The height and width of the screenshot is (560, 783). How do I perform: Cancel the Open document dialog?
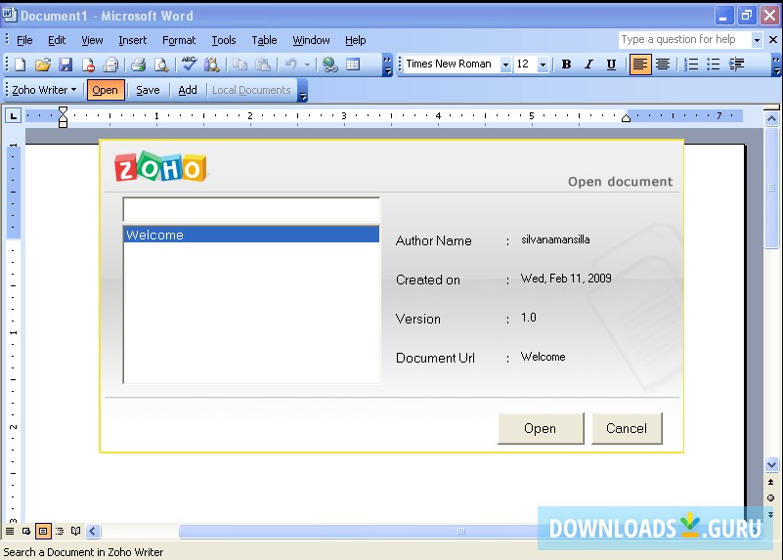click(627, 428)
